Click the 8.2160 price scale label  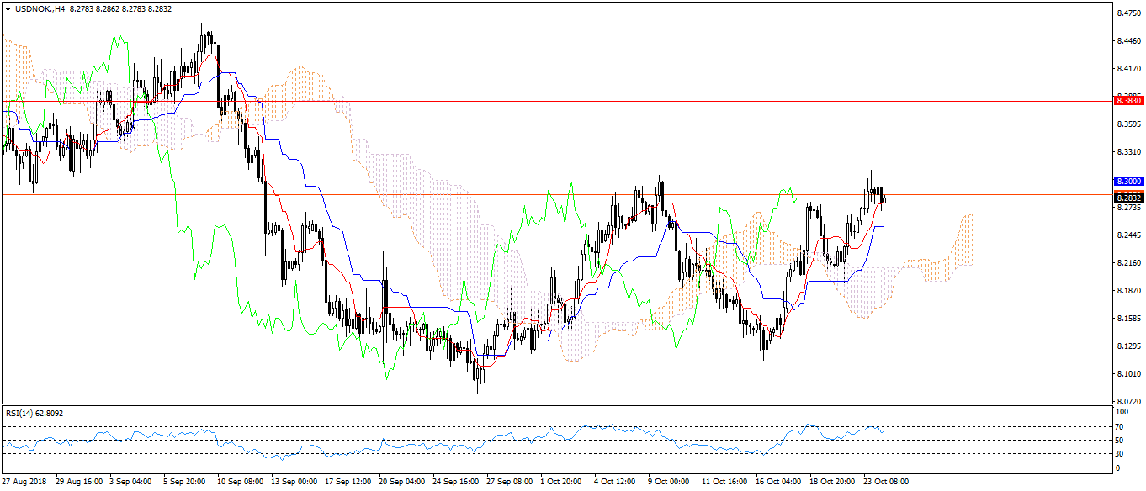coord(1127,263)
